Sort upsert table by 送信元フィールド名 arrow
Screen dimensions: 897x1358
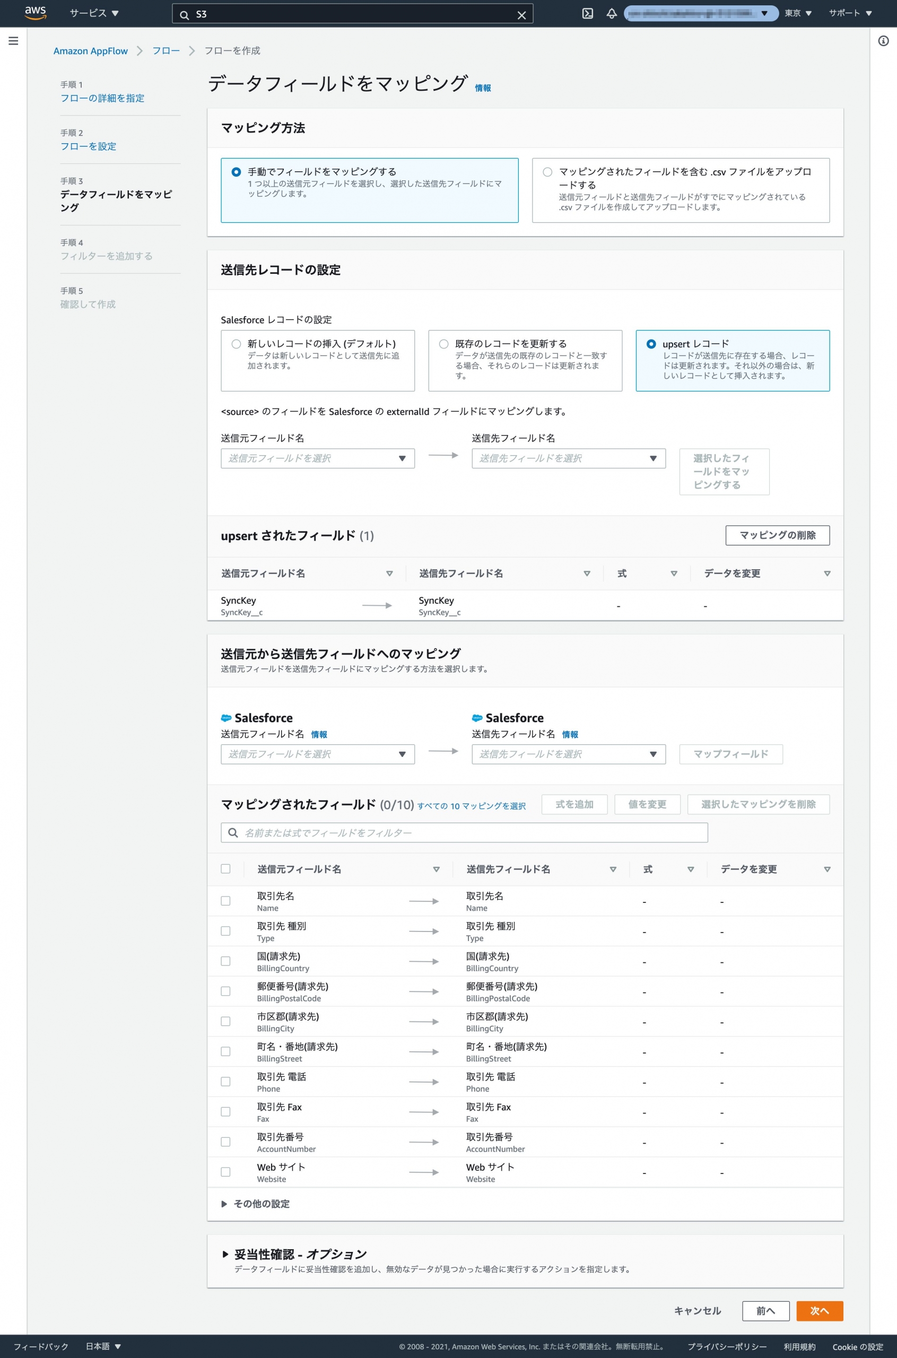(389, 573)
